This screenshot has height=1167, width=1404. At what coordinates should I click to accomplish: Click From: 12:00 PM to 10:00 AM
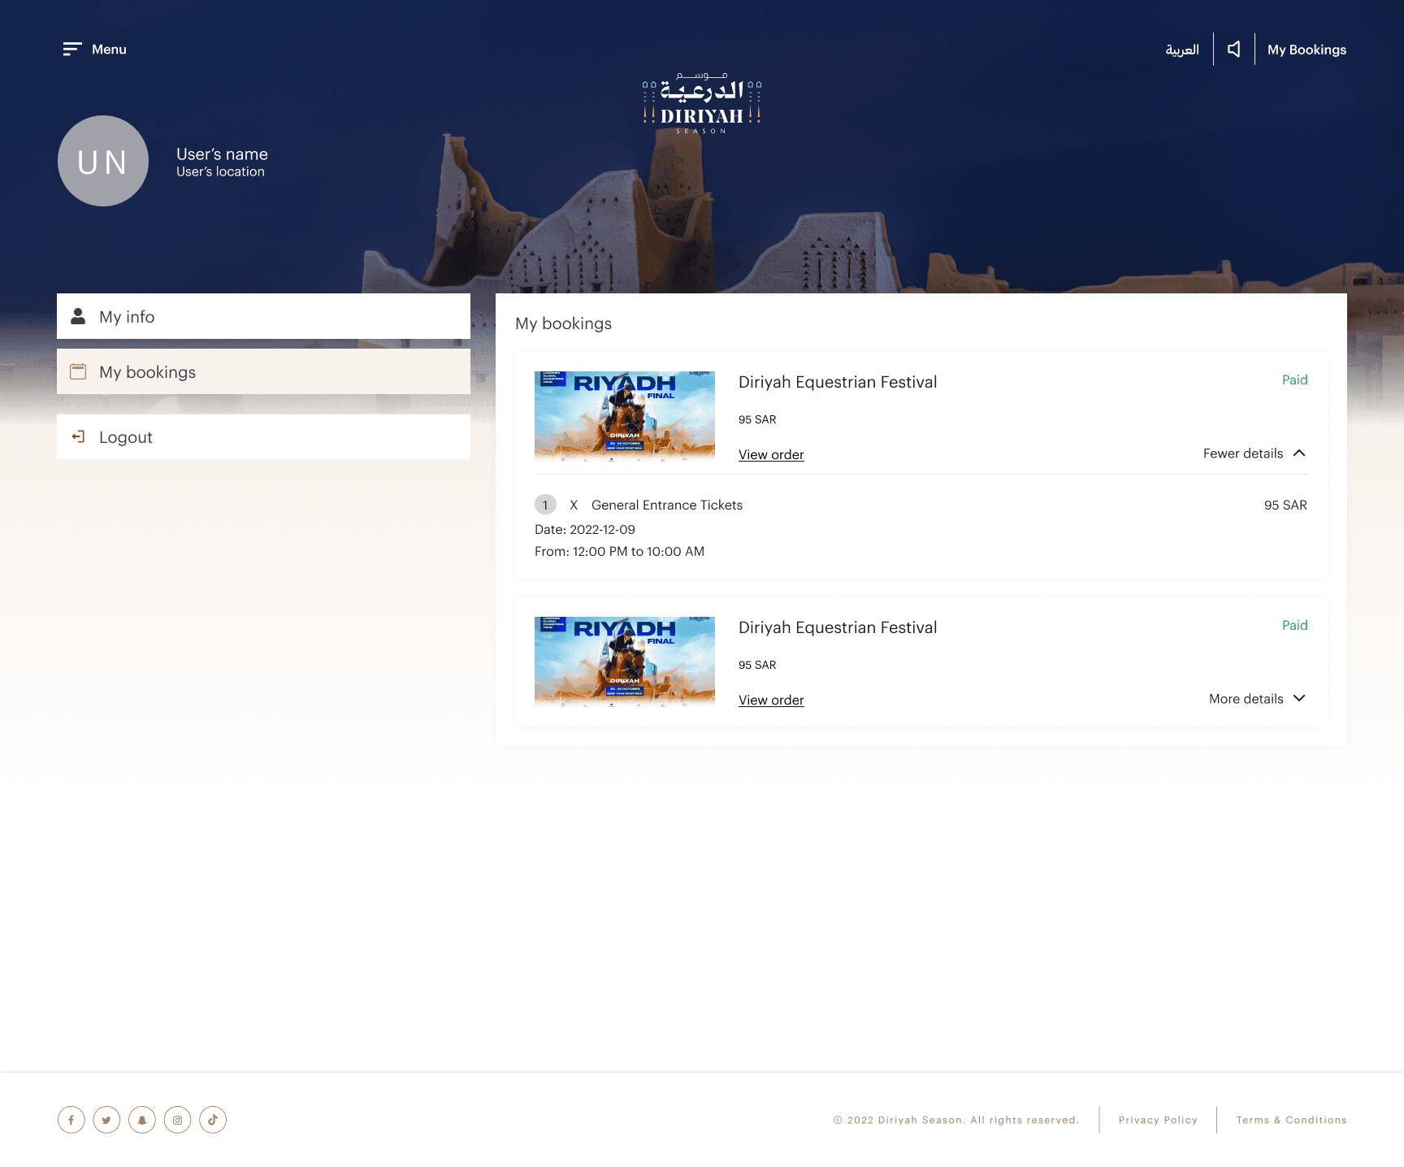(619, 551)
